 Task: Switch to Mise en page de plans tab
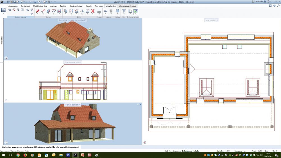[128, 6]
